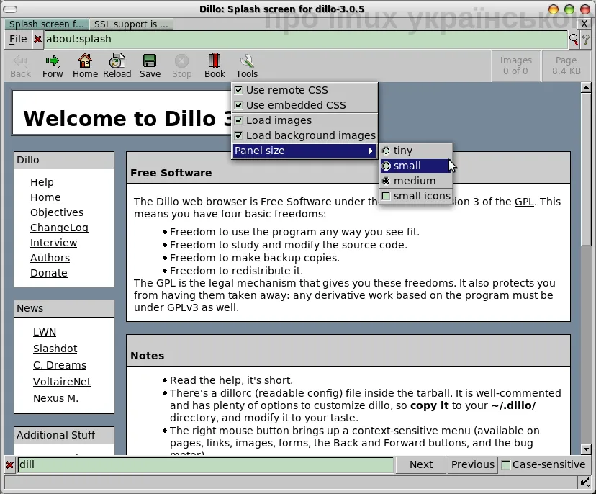Follow the GPL link in Free Software
The height and width of the screenshot is (494, 596).
[524, 202]
